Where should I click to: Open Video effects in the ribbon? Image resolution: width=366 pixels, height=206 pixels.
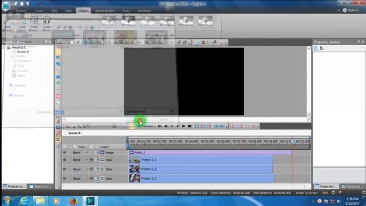(x=34, y=24)
